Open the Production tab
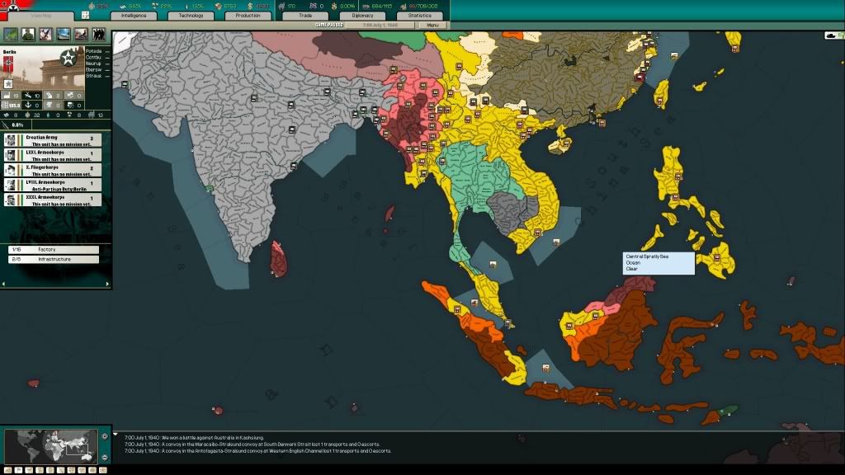The width and height of the screenshot is (845, 475). pyautogui.click(x=248, y=15)
